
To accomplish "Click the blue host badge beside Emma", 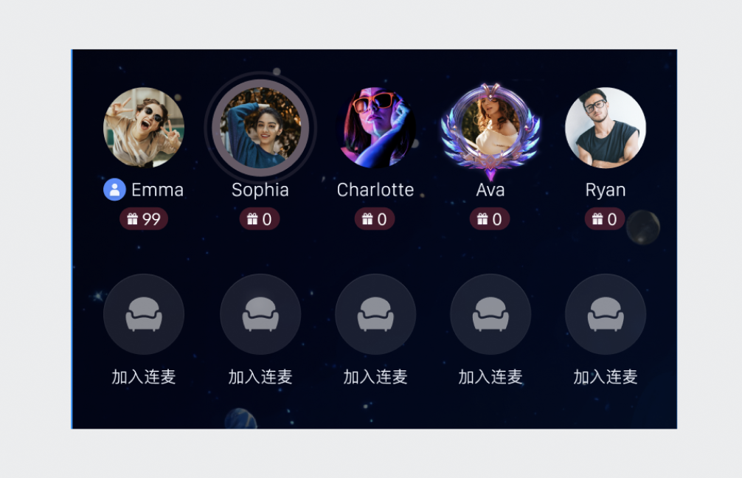I will (x=114, y=190).
